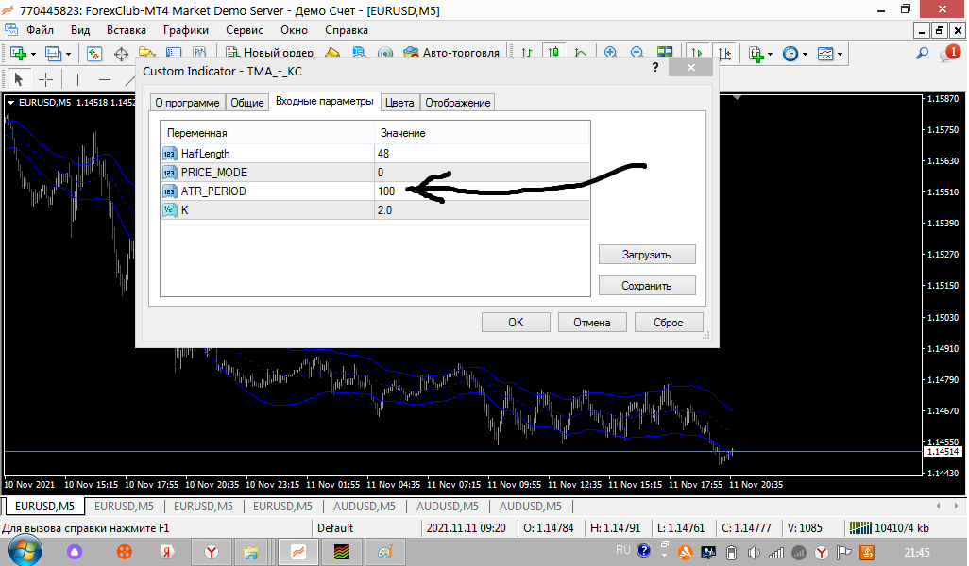Reset parameters with the Сброс button
969x566 pixels.
click(x=669, y=323)
